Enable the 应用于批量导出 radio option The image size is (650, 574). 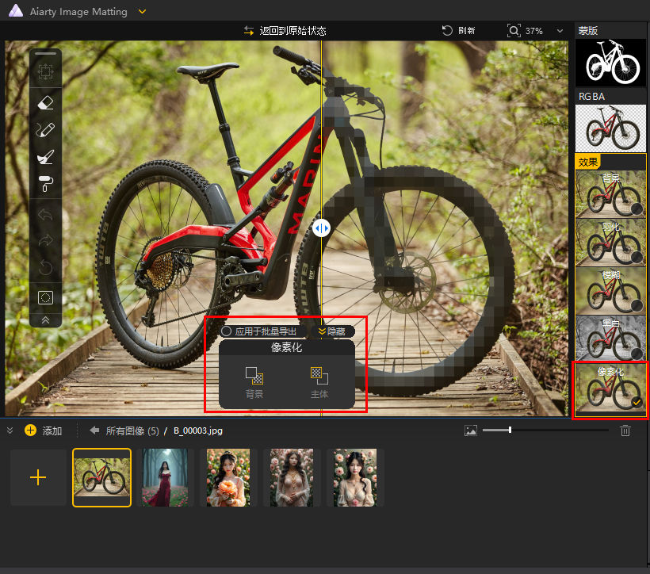tap(226, 331)
